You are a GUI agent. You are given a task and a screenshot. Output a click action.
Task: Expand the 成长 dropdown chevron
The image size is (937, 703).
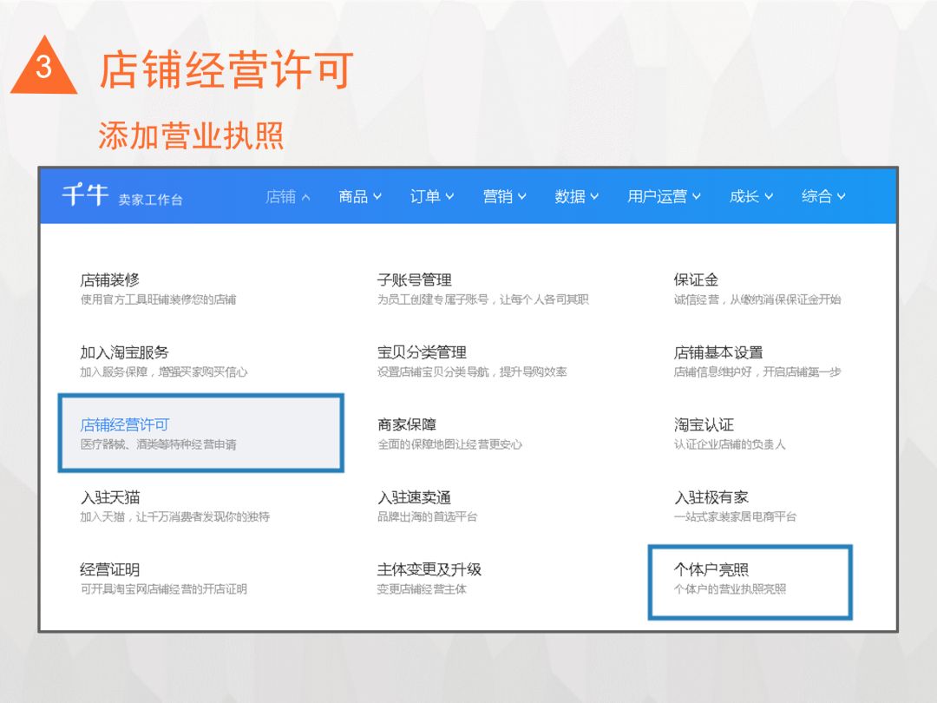pos(769,196)
